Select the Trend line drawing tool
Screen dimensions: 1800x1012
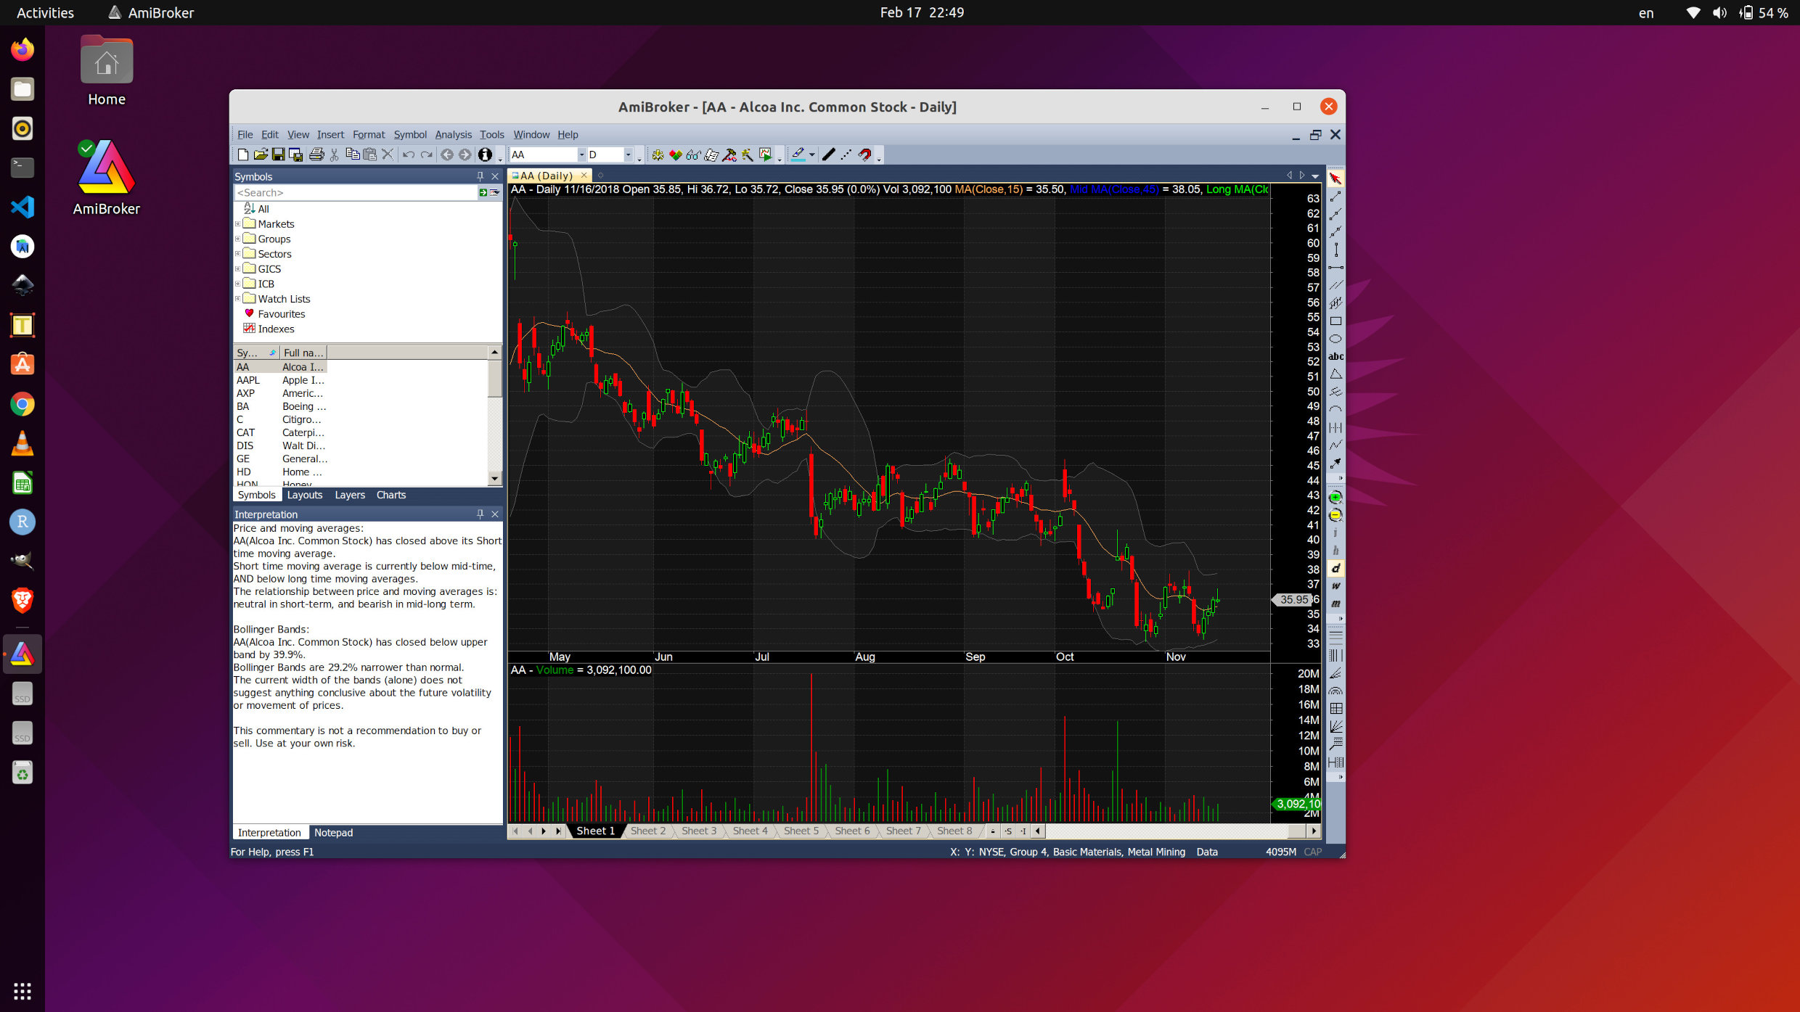pos(1335,197)
